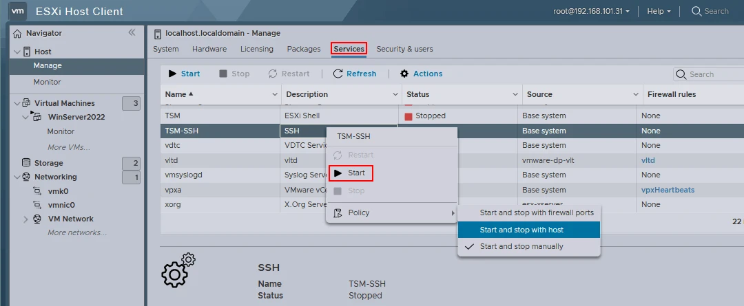
Task: Click the Networking icon in the Navigator
Action: (27, 177)
